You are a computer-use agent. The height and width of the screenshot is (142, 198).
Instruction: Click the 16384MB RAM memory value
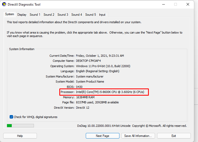click(x=85, y=97)
